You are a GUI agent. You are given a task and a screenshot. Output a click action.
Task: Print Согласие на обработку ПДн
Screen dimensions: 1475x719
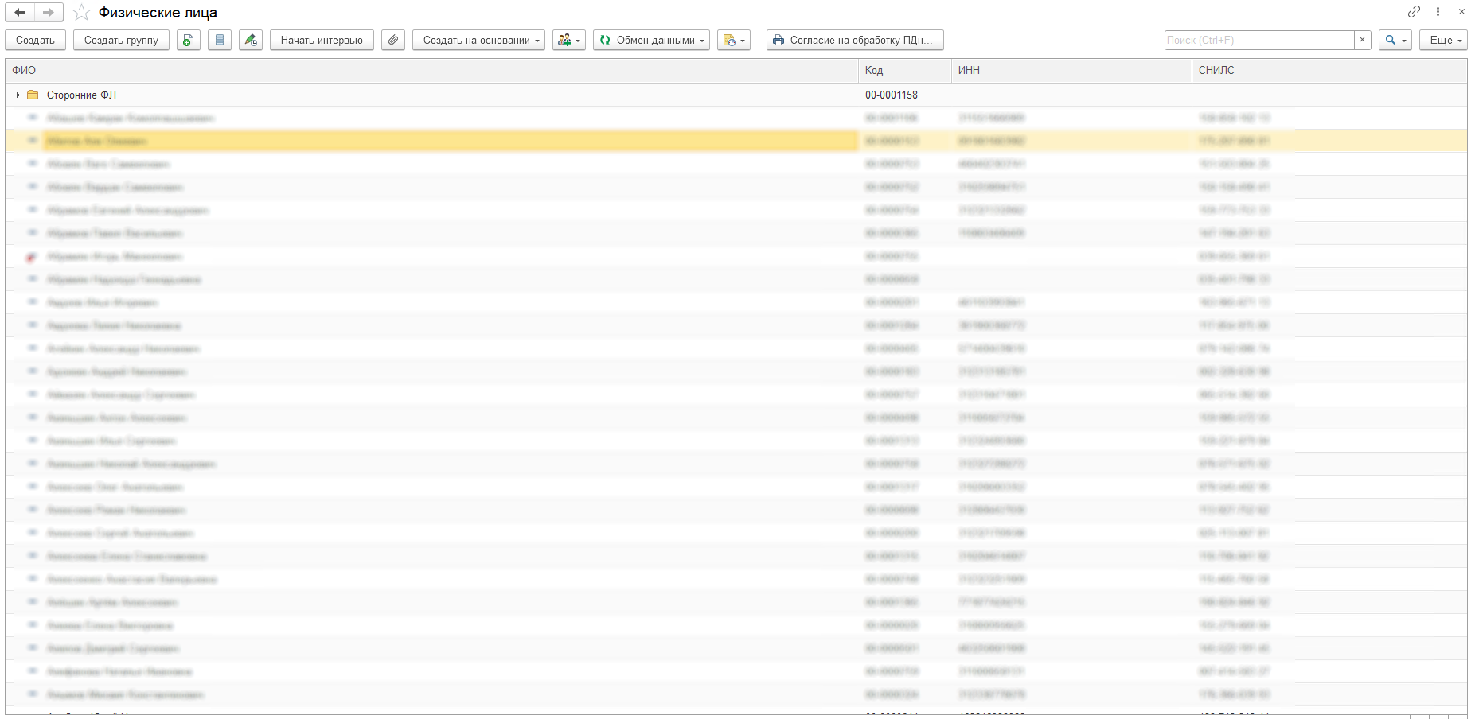855,40
